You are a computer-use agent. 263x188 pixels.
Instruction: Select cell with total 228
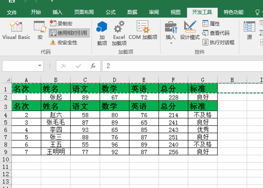(x=173, y=97)
